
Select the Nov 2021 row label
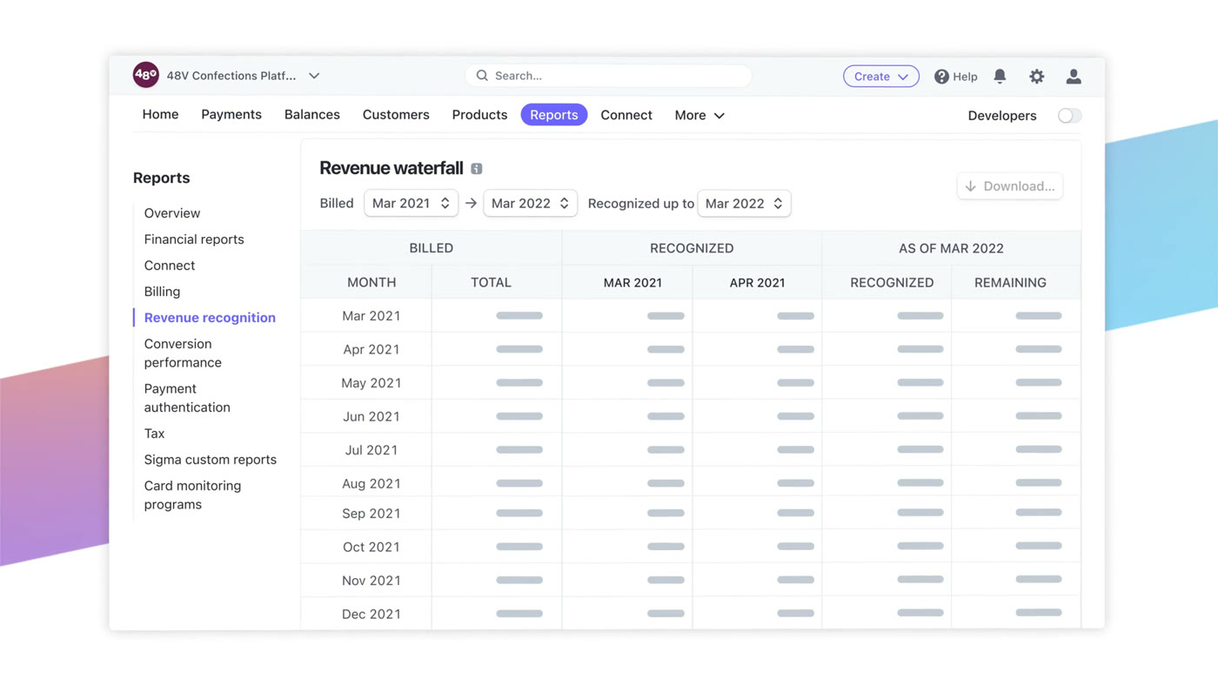pyautogui.click(x=371, y=581)
